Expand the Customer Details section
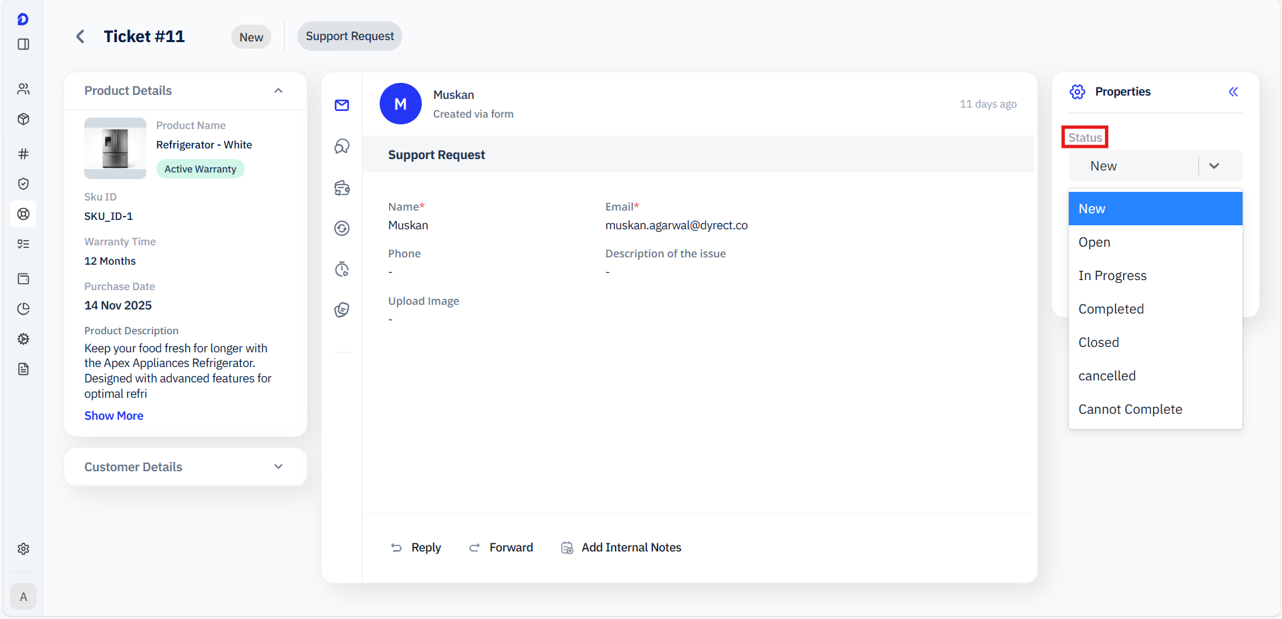This screenshot has width=1282, height=619. [279, 467]
